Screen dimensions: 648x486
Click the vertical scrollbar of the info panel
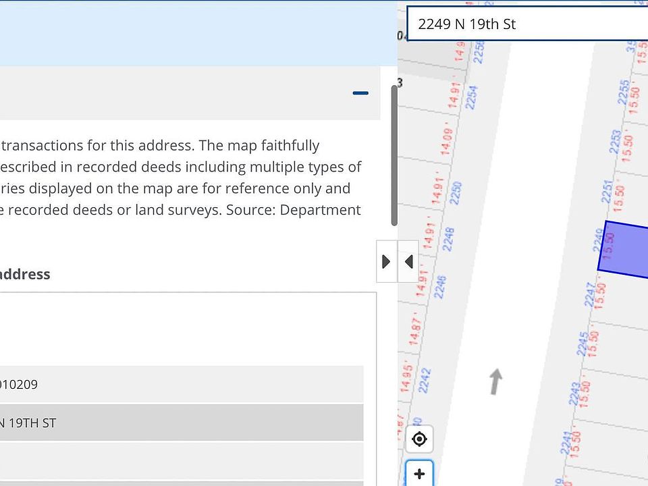pos(394,156)
